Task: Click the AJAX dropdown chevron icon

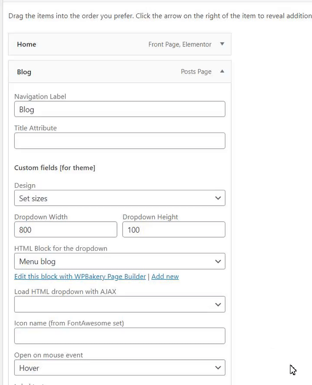Action: pyautogui.click(x=218, y=304)
